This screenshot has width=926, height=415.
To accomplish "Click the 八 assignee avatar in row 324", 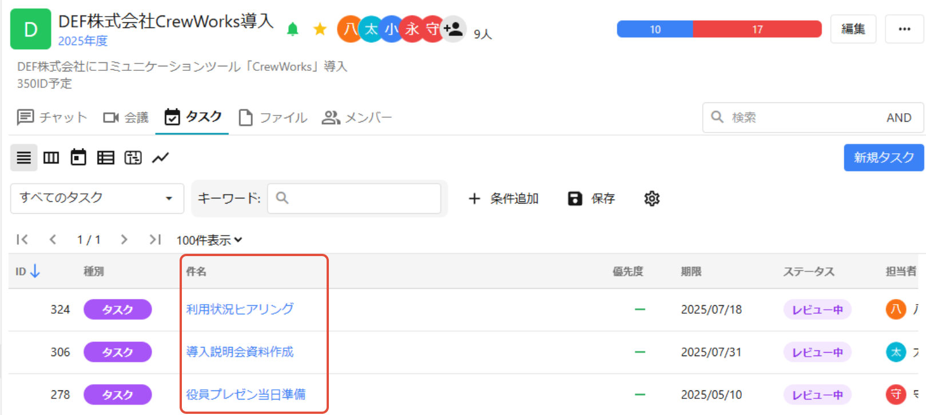I will coord(896,309).
